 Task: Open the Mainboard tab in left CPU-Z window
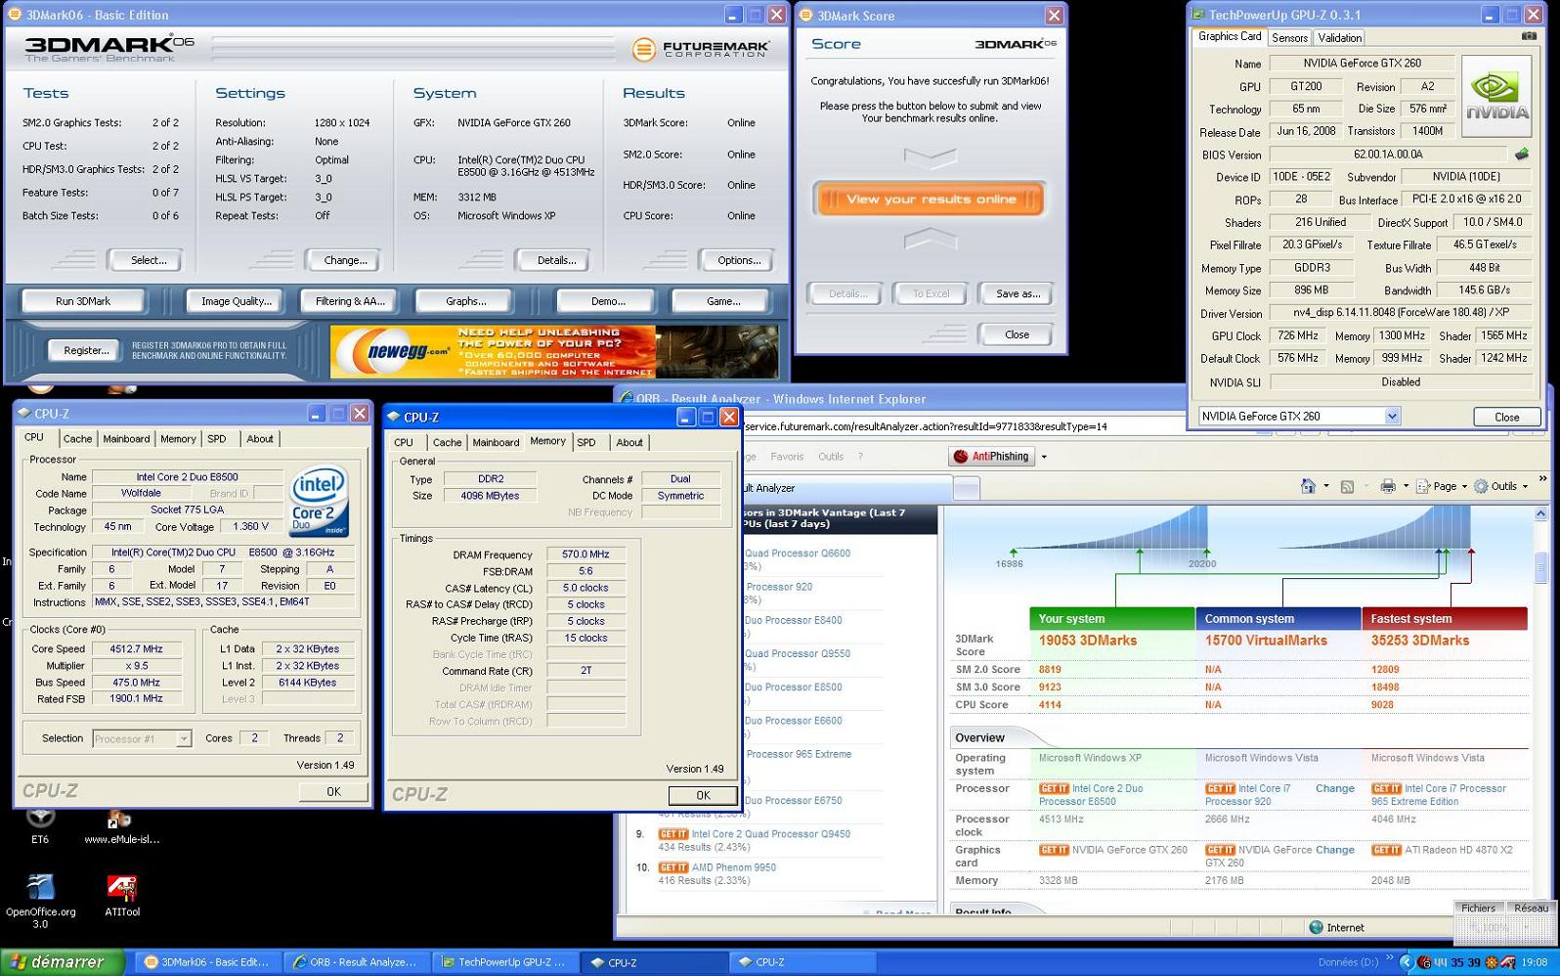126,439
